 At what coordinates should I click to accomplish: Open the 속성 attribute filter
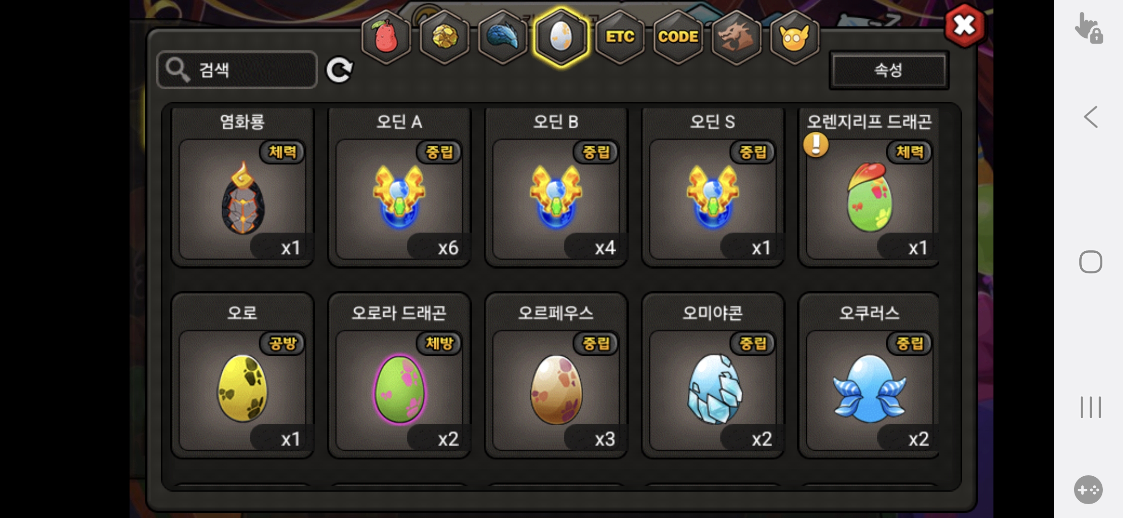coord(889,71)
